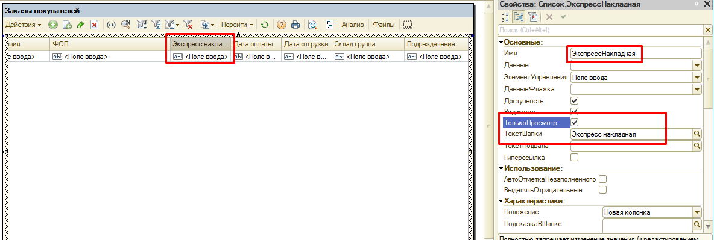
Task: Edit current item with green pencil icon
Action: pos(81,25)
